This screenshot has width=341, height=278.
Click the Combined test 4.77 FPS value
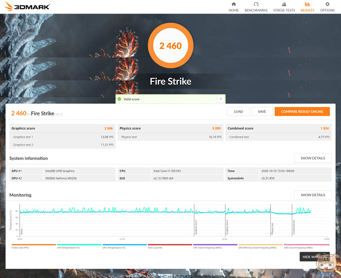(x=324, y=137)
